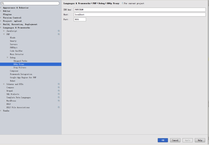Select Google App Engine for PHP
209x145 pixels.
[x=23, y=77]
